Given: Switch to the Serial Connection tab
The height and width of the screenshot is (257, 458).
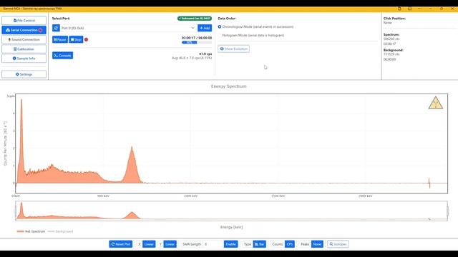Looking at the screenshot, I should (x=24, y=30).
